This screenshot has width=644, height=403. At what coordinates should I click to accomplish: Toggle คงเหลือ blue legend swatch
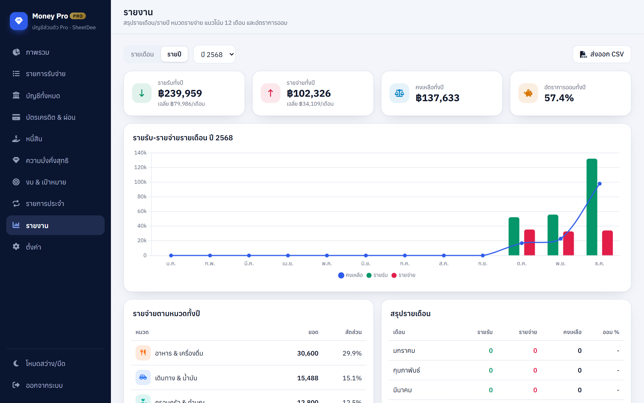click(x=341, y=275)
